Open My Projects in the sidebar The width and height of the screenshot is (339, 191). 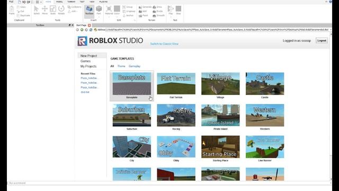click(88, 66)
